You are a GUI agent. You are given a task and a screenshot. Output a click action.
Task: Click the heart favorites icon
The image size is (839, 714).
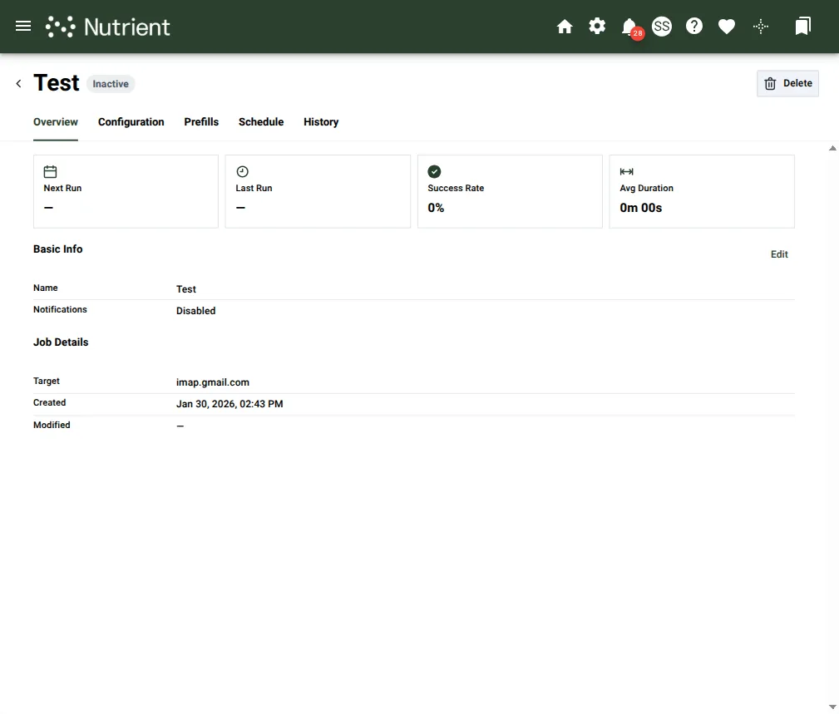(727, 27)
